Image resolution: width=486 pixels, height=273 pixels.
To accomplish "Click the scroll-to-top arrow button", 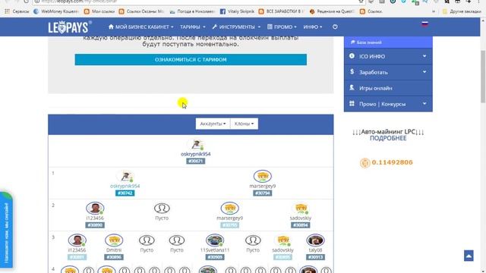I will [x=469, y=256].
